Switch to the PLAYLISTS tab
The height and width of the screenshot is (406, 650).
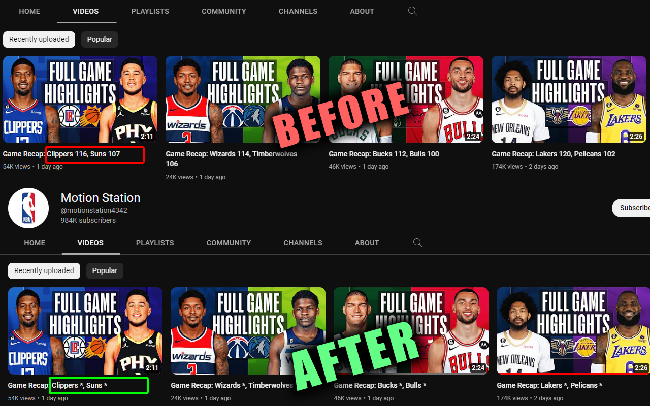click(x=150, y=11)
